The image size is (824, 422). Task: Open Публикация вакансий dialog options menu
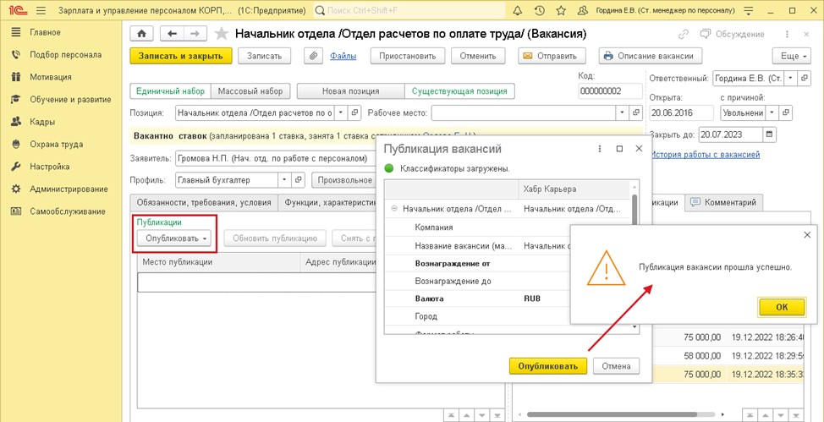click(600, 149)
